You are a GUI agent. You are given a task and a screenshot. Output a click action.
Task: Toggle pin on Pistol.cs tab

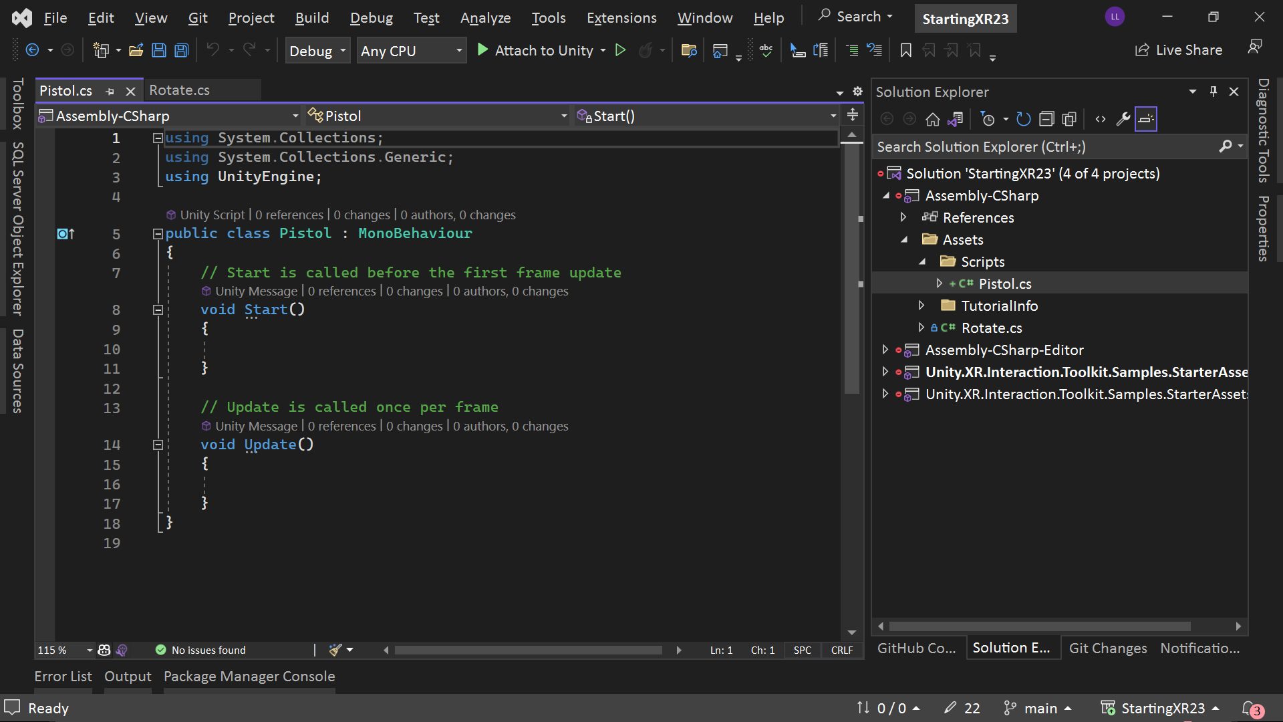(110, 91)
